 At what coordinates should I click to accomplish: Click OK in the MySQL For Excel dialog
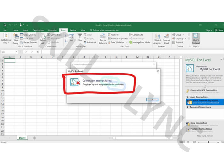pos(152,100)
